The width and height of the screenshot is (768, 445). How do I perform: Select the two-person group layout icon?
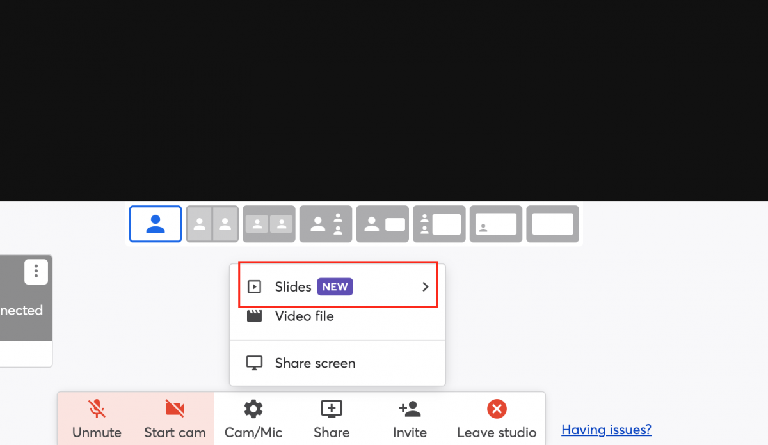(x=269, y=224)
